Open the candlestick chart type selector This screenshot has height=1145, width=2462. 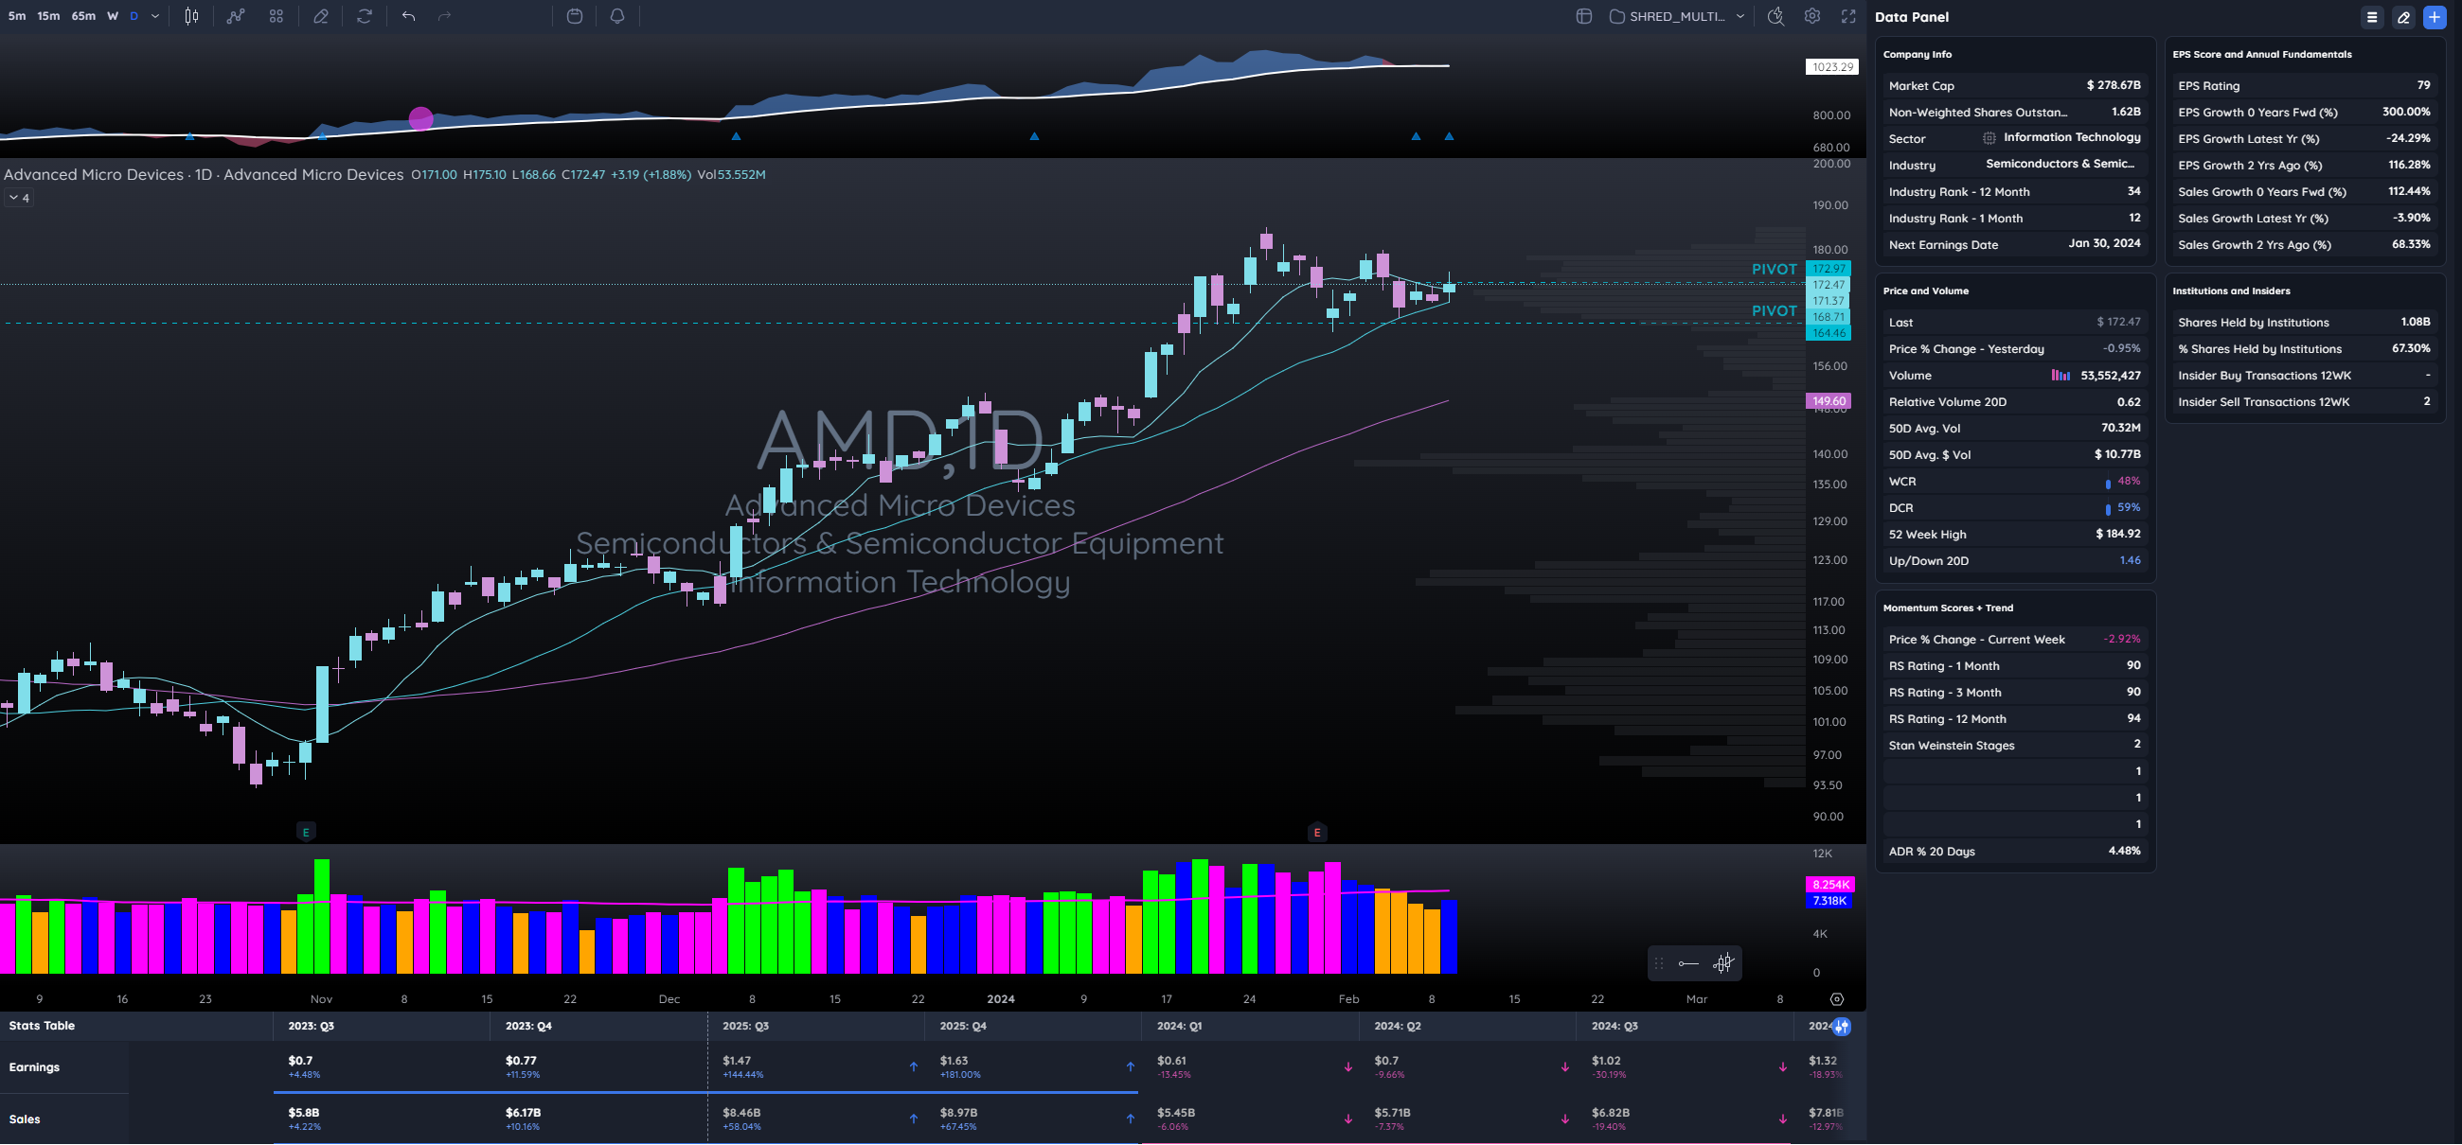pos(191,16)
